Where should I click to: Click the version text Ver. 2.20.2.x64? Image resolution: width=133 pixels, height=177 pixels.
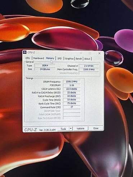[x=47, y=130]
